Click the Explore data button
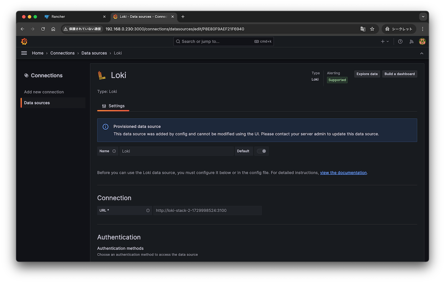 [367, 74]
